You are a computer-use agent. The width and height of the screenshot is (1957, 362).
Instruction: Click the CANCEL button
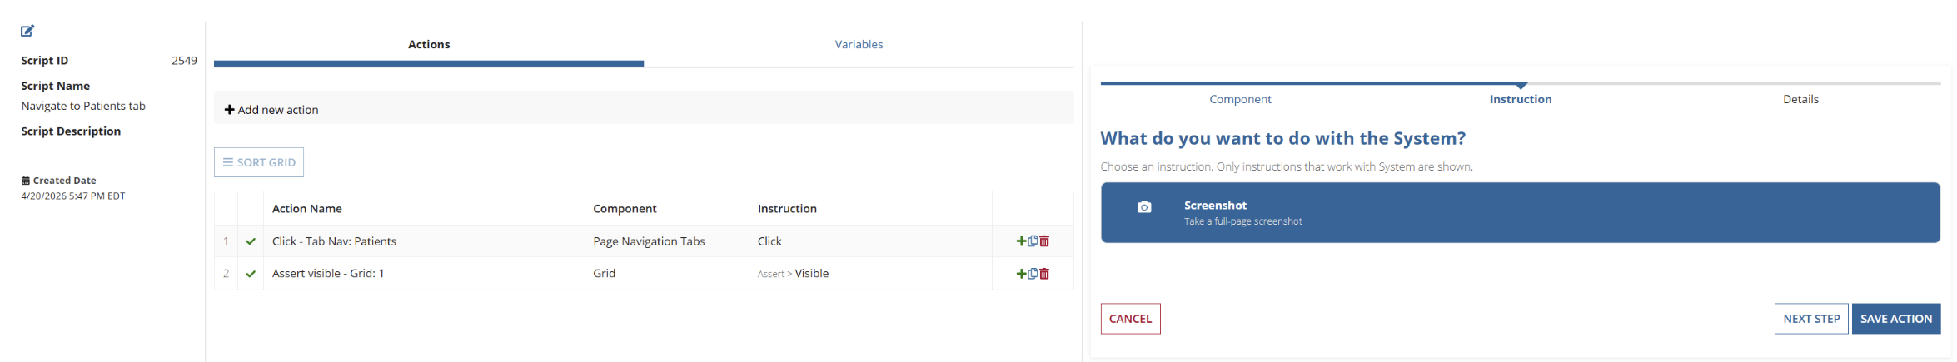pos(1130,319)
